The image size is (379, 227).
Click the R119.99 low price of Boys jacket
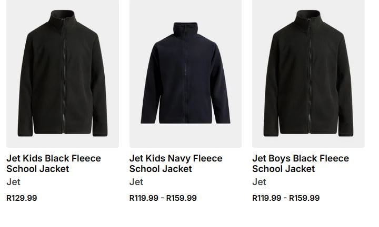pos(266,198)
